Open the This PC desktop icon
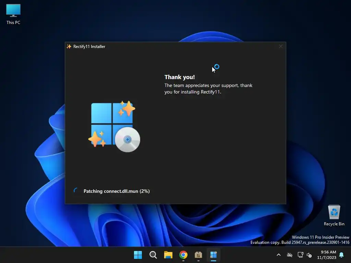The height and width of the screenshot is (263, 351). [x=13, y=14]
